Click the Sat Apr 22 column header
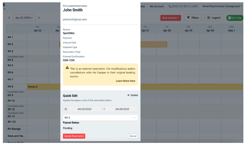This screenshot has width=247, height=147. click(x=38, y=29)
